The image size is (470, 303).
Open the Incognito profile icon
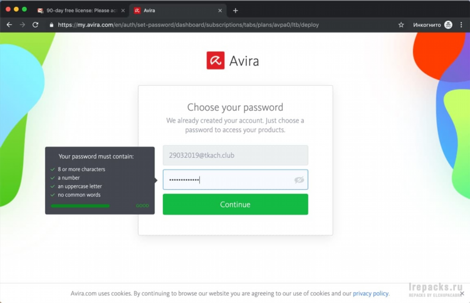(x=448, y=25)
